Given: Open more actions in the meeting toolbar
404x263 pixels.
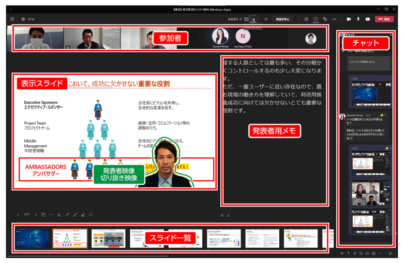Looking at the screenshot, I should [x=334, y=19].
